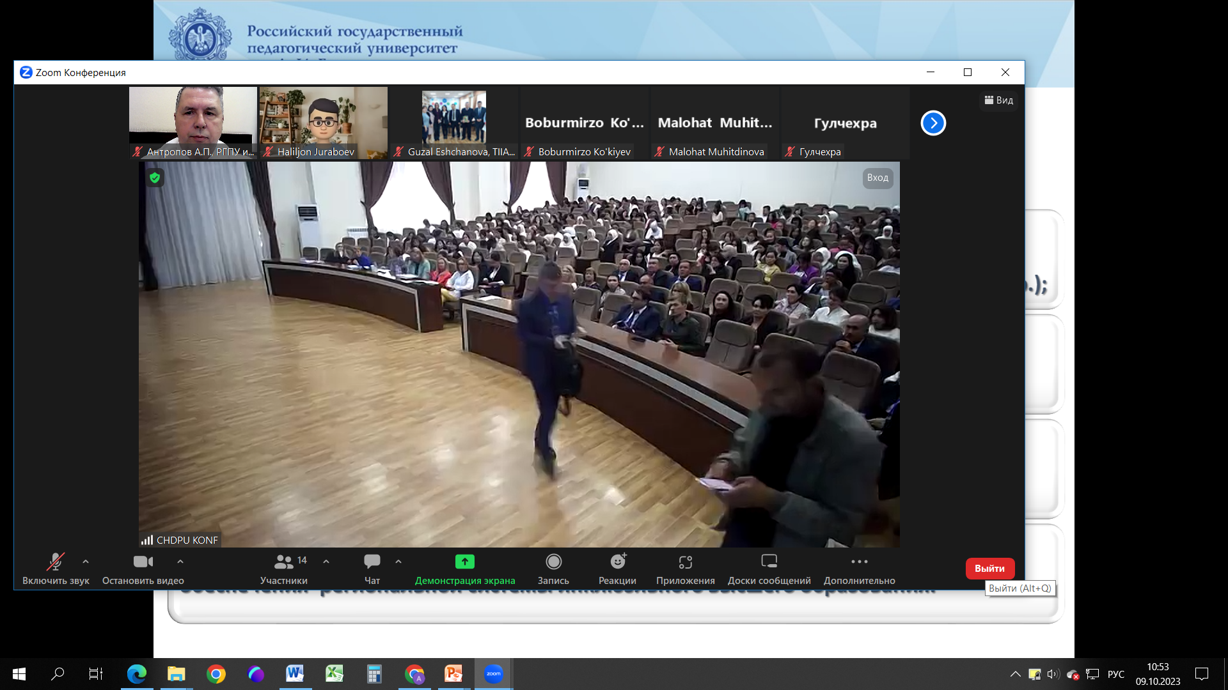Image resolution: width=1228 pixels, height=690 pixels.
Task: Open the green encryption shield info
Action: (155, 178)
